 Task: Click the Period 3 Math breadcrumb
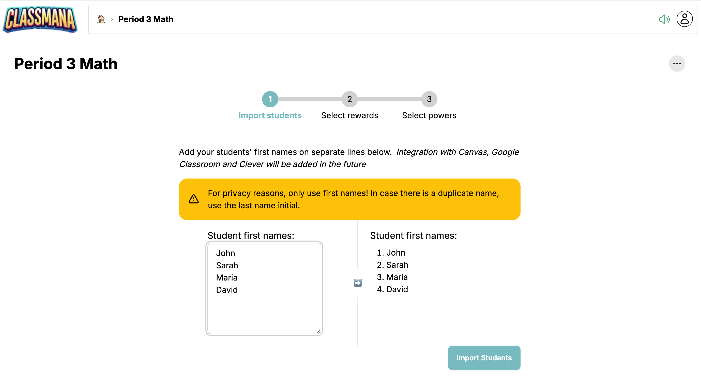[x=146, y=19]
